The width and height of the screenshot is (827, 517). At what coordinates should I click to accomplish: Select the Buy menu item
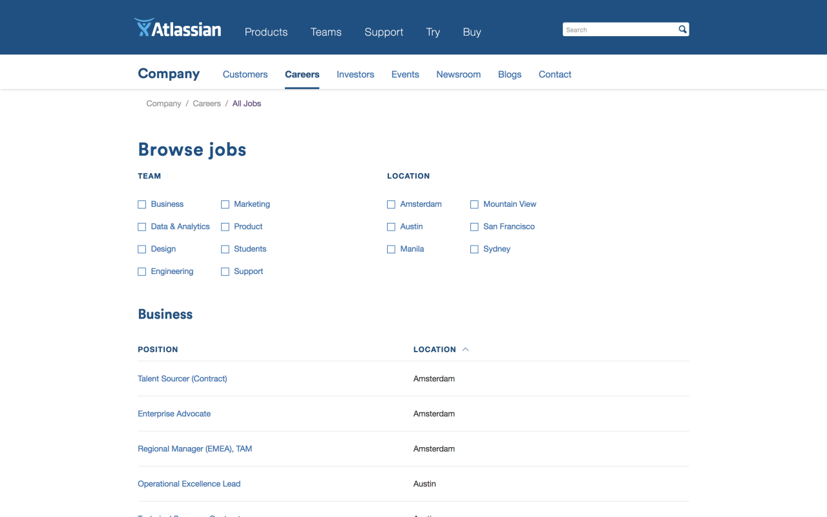point(472,32)
